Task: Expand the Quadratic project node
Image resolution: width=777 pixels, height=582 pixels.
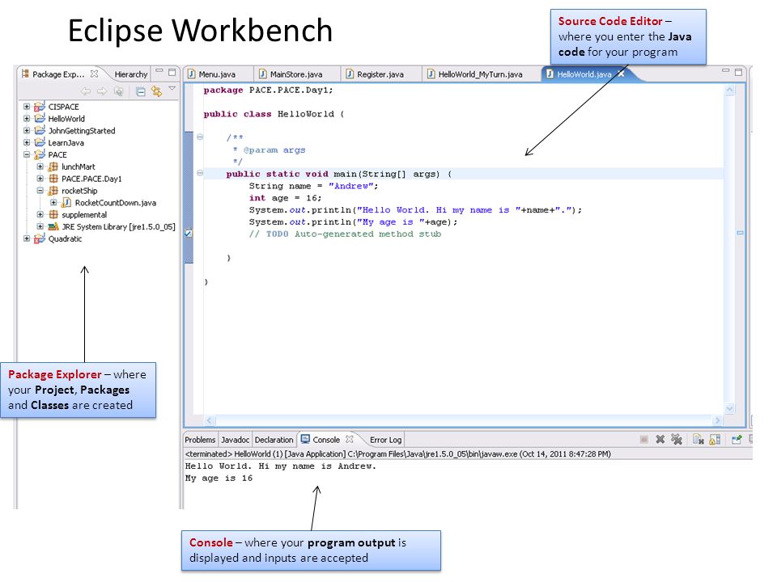Action: [x=27, y=238]
